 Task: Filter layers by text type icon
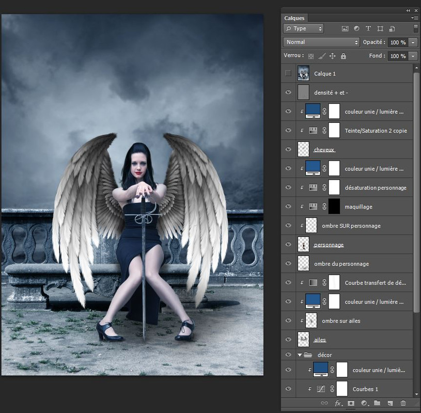coord(368,28)
